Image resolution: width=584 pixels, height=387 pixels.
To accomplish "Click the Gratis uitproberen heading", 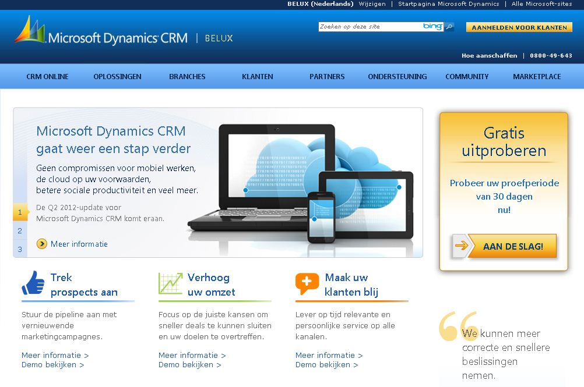I will click(x=504, y=141).
